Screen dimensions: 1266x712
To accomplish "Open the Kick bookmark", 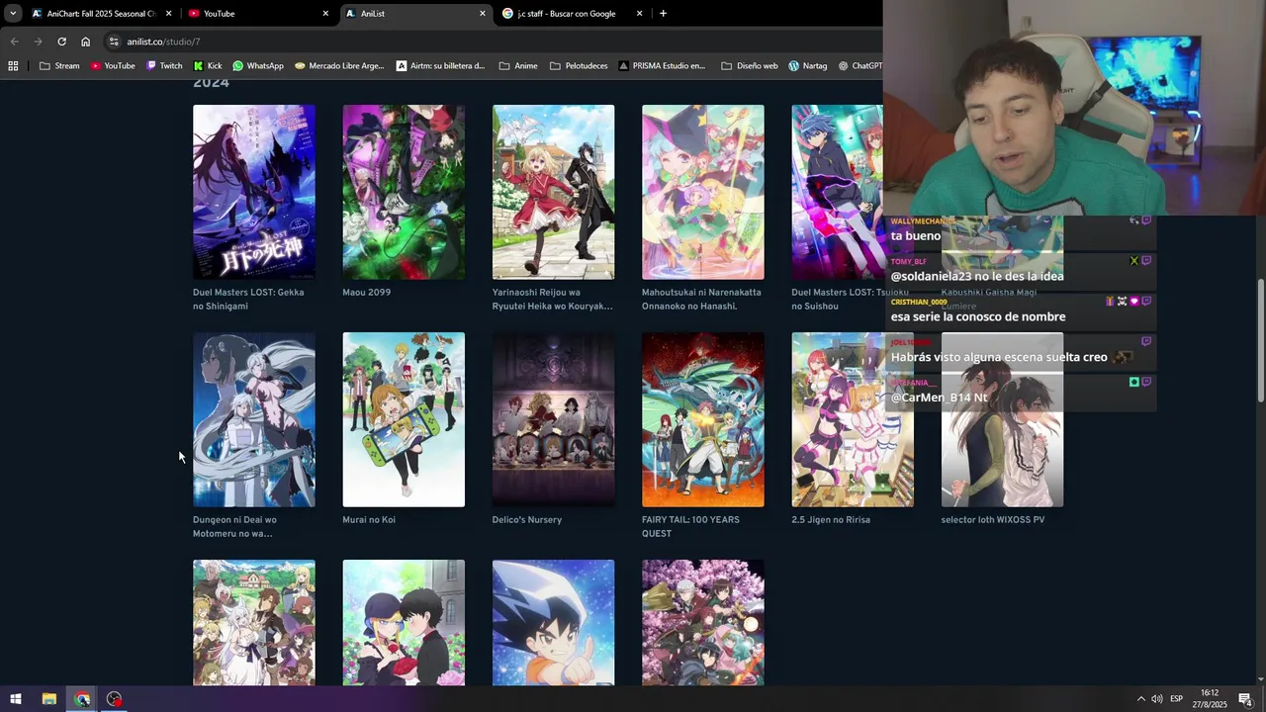I will (x=208, y=66).
